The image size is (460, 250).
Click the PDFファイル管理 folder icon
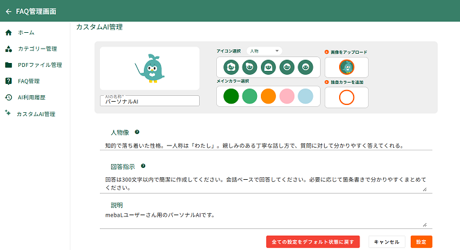click(x=9, y=65)
